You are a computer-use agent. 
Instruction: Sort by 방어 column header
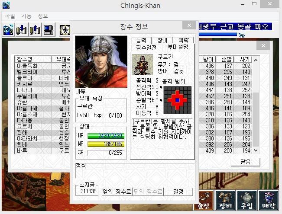point(207,59)
